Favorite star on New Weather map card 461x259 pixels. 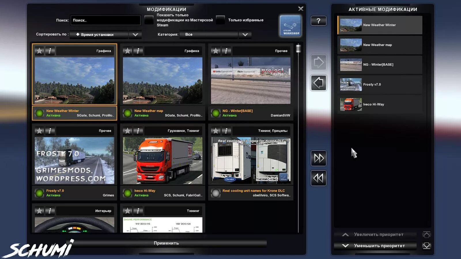128,51
